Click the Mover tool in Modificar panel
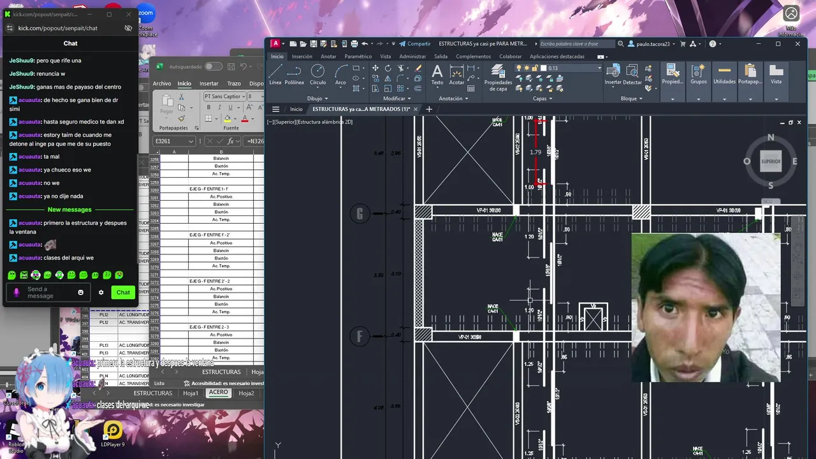The height and width of the screenshot is (459, 816). click(x=375, y=68)
